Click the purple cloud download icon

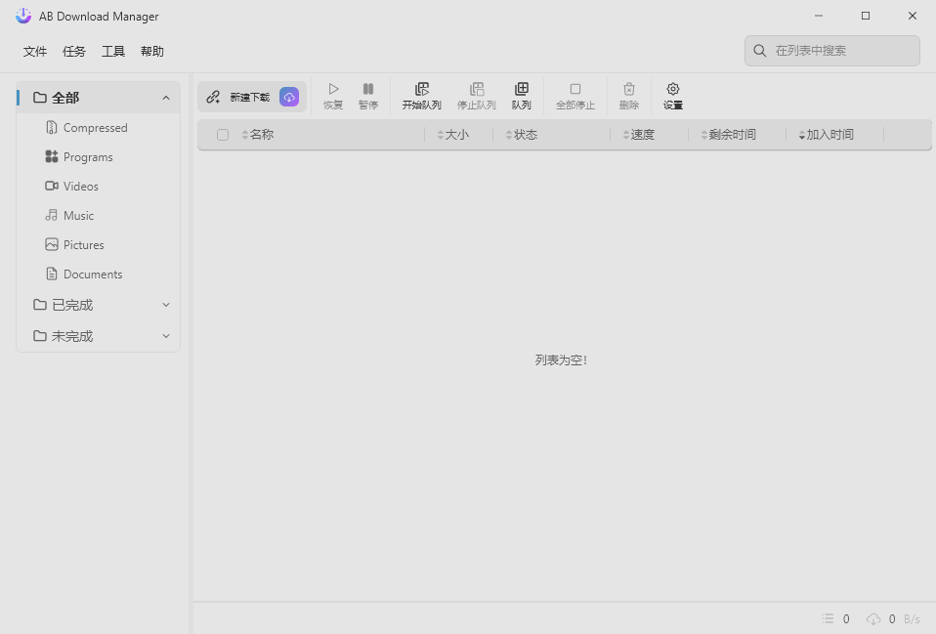point(289,97)
